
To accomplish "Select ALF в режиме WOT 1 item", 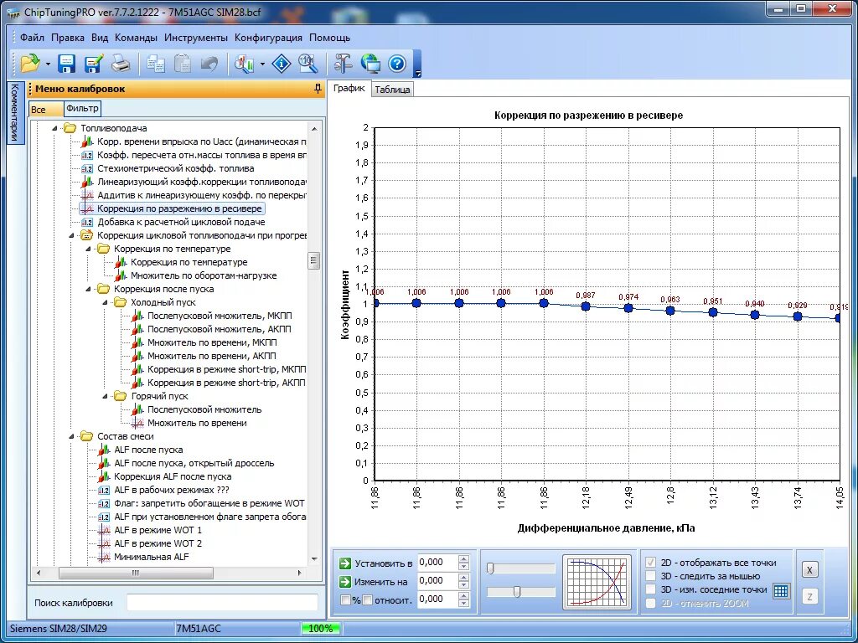I will click(x=158, y=530).
